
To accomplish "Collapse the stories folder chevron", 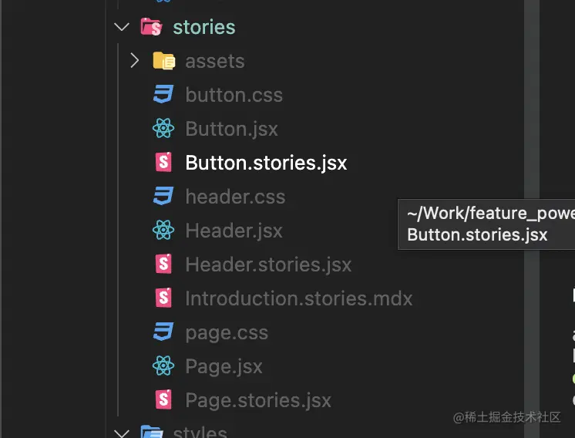I will 121,27.
